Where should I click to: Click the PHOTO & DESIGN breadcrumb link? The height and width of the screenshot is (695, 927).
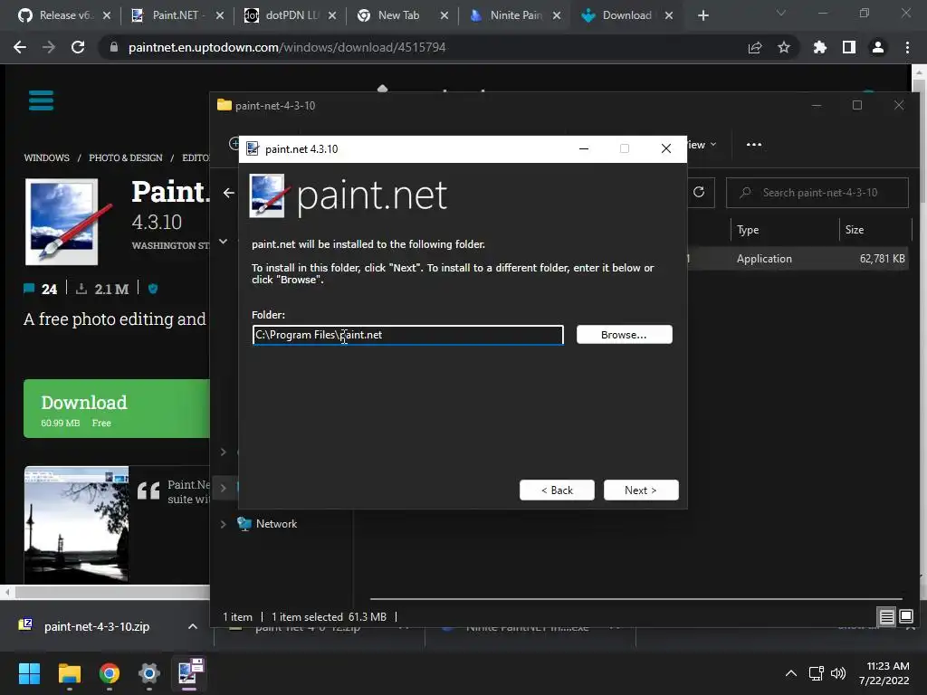pos(125,157)
